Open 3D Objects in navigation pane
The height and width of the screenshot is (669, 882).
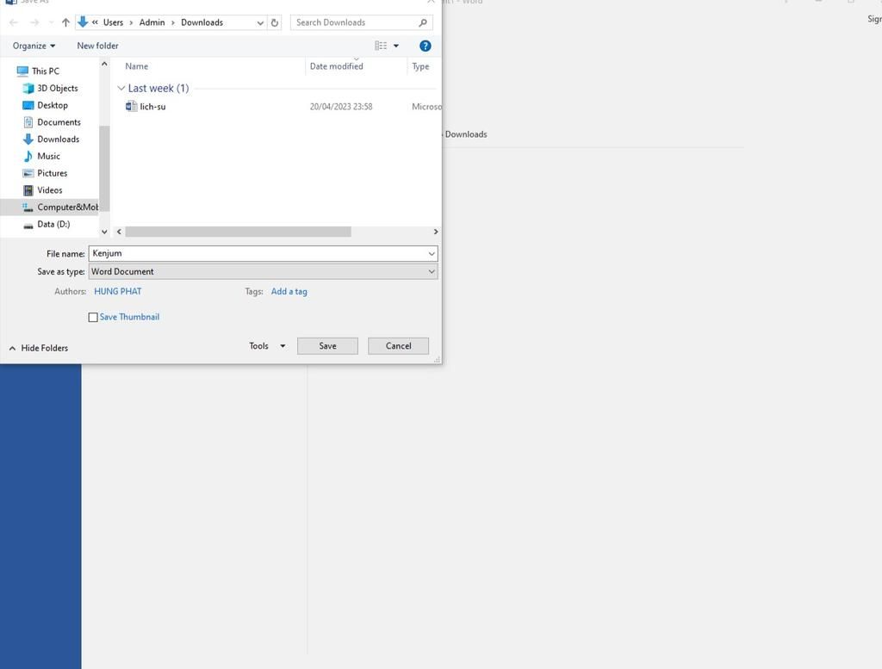click(x=50, y=89)
